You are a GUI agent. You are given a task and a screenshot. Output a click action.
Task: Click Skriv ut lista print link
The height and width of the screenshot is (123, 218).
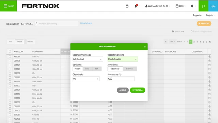coord(178,31)
